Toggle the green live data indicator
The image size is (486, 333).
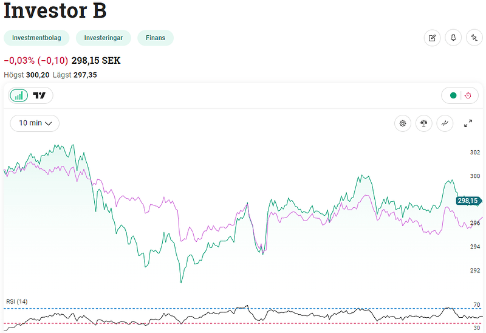(x=453, y=95)
